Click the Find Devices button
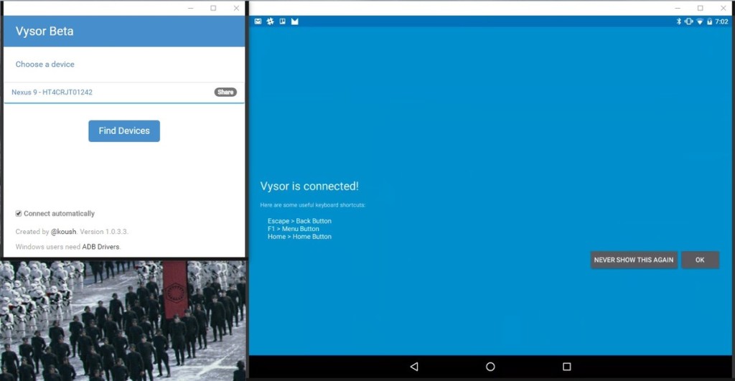The height and width of the screenshot is (381, 735). click(x=124, y=131)
